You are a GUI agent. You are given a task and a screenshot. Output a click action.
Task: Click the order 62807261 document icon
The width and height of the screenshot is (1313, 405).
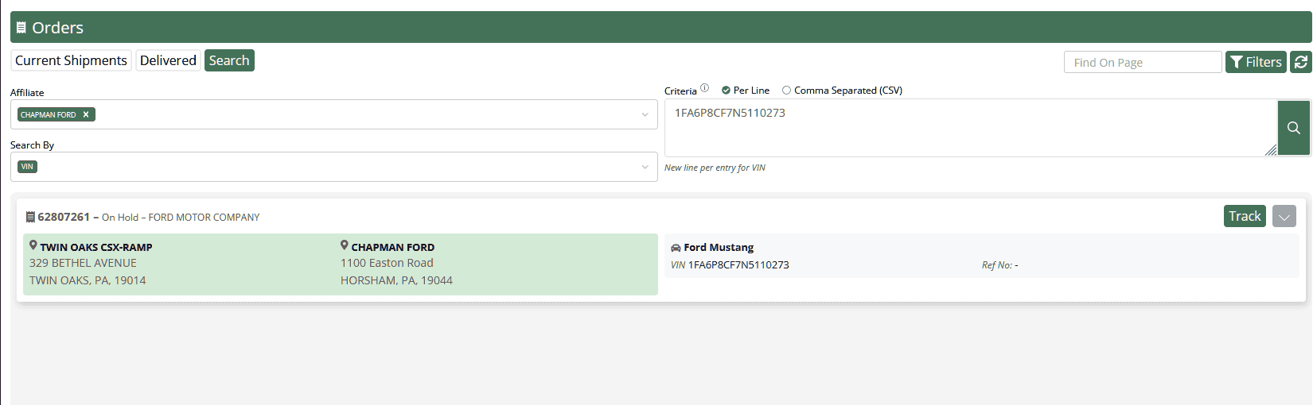pos(30,217)
